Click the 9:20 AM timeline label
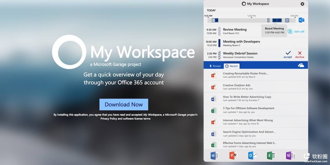 [208, 16]
